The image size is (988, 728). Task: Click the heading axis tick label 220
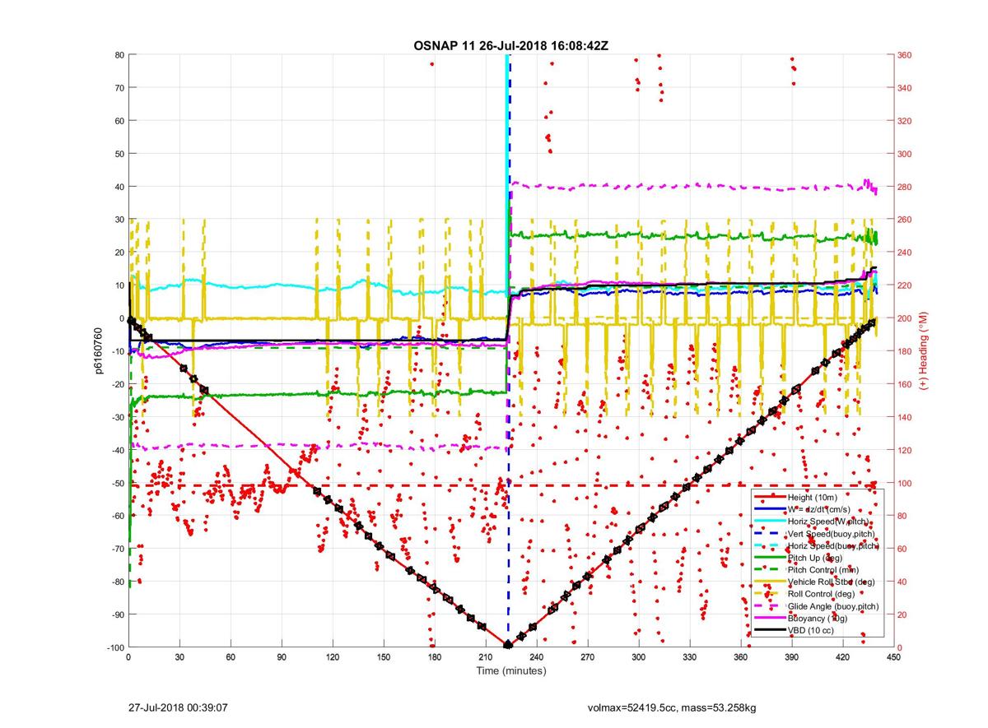906,285
